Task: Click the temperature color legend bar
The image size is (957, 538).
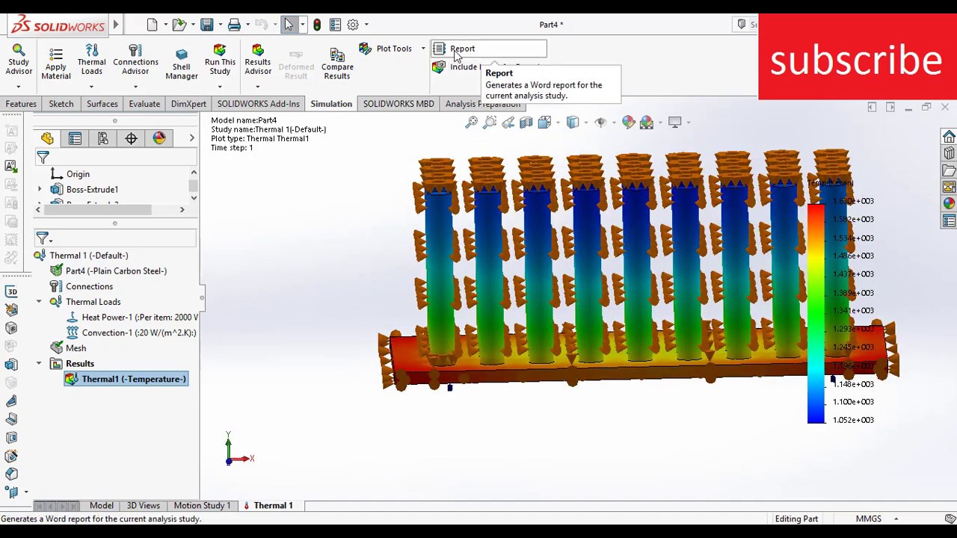Action: (816, 314)
